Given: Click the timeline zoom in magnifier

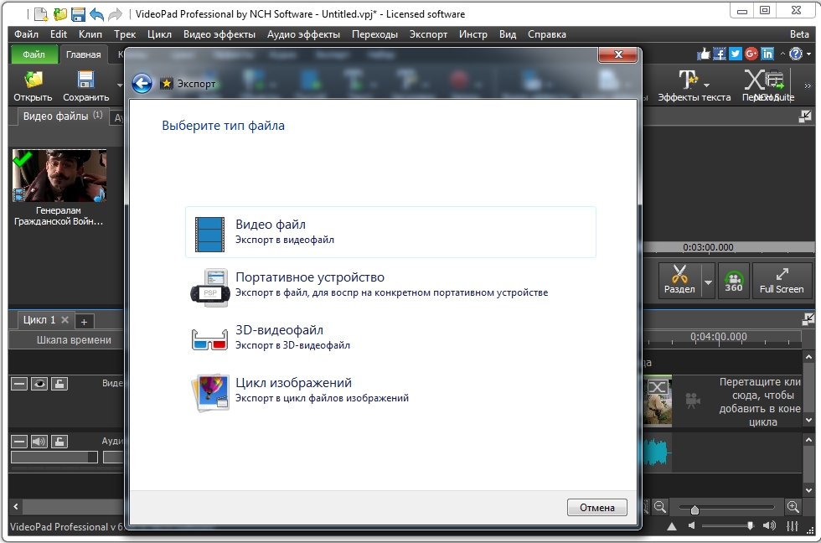Looking at the screenshot, I should pyautogui.click(x=793, y=507).
